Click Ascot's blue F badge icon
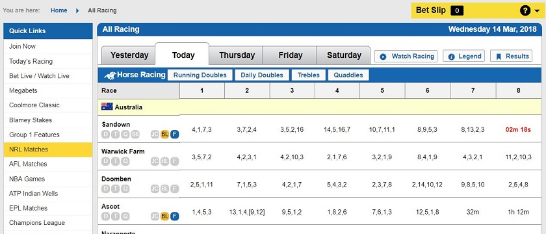 (175, 216)
